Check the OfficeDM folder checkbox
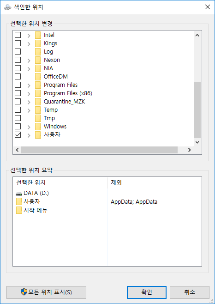Viewport: 215px width, 304px height. [18, 76]
